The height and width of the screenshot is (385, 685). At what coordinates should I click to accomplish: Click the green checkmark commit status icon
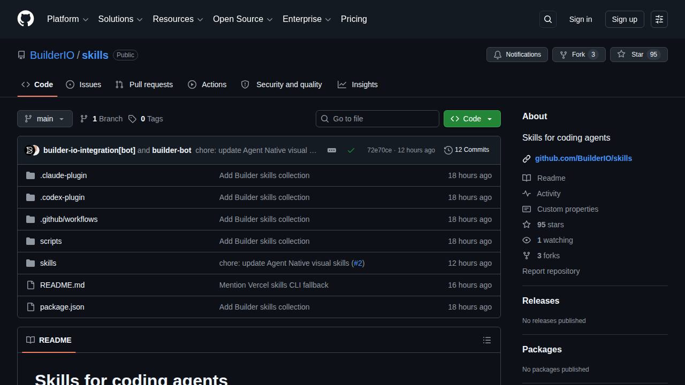(x=351, y=150)
